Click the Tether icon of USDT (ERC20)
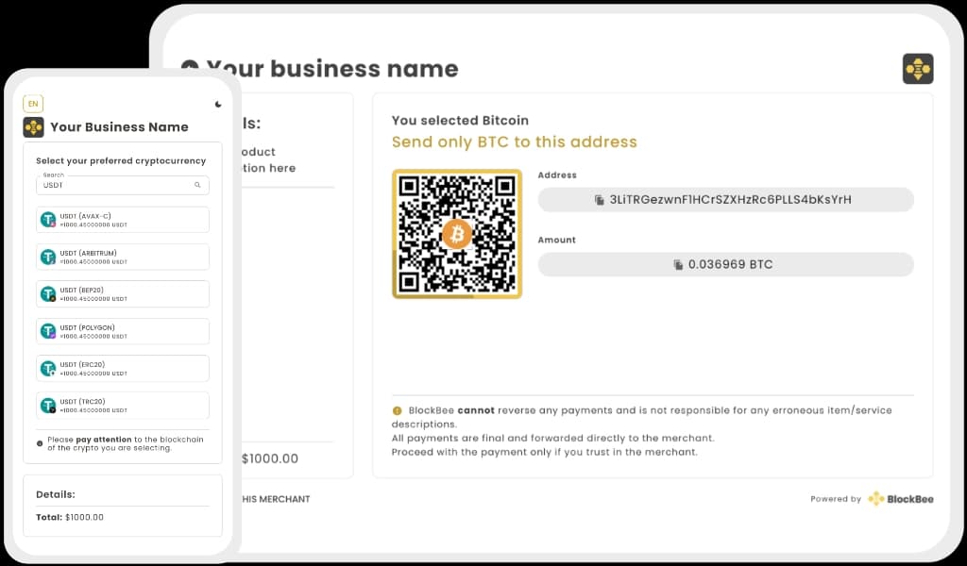967x566 pixels. click(48, 368)
